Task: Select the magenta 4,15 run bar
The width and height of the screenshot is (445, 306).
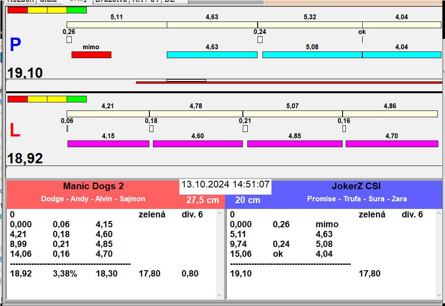Action: 108,144
